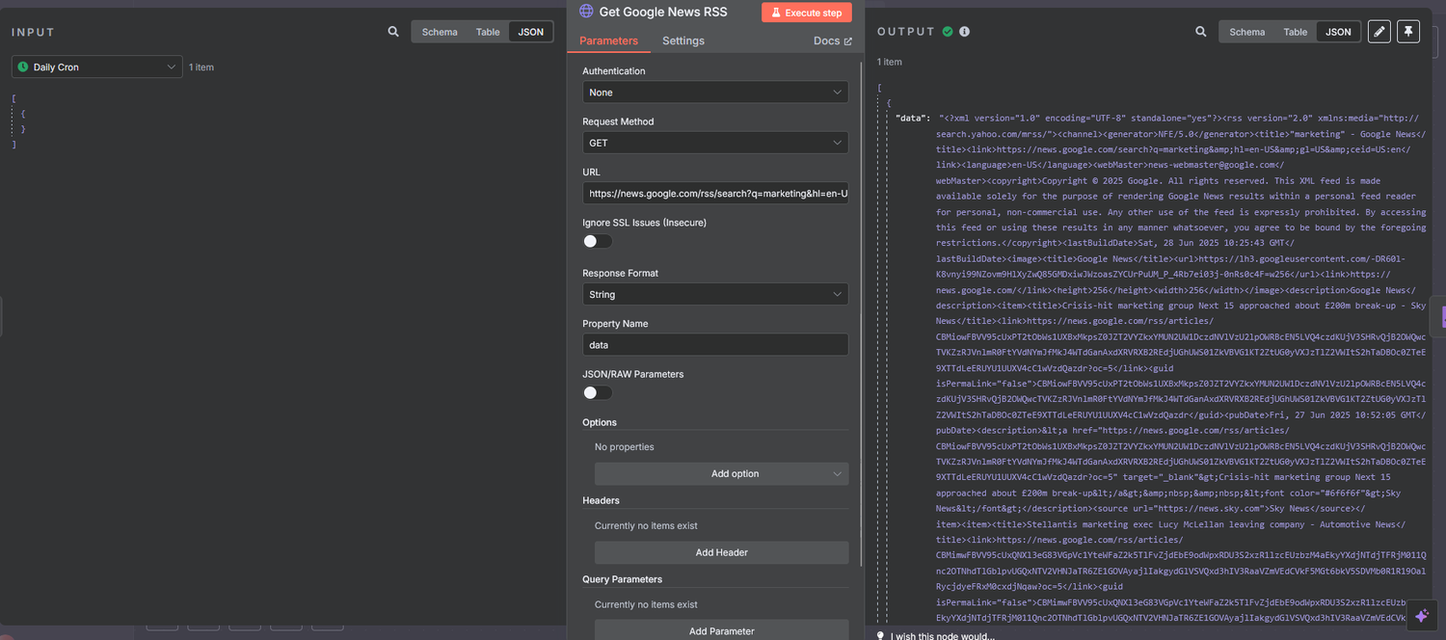Open the AI Assistant sparkle icon

[x=1422, y=615]
